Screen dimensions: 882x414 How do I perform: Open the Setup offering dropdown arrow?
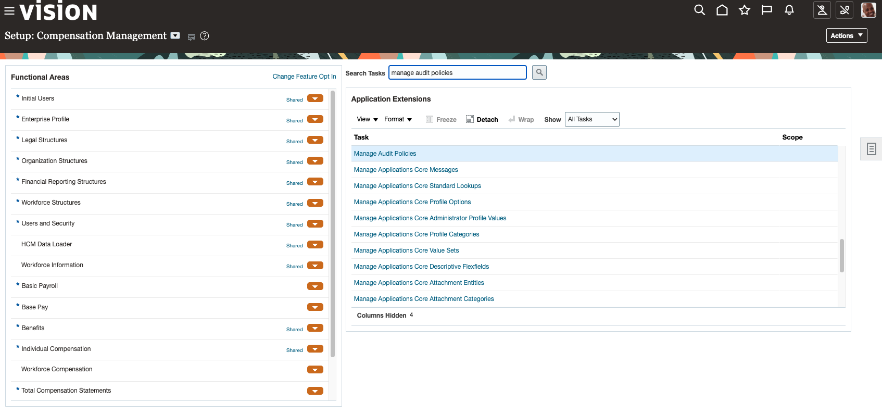(175, 35)
